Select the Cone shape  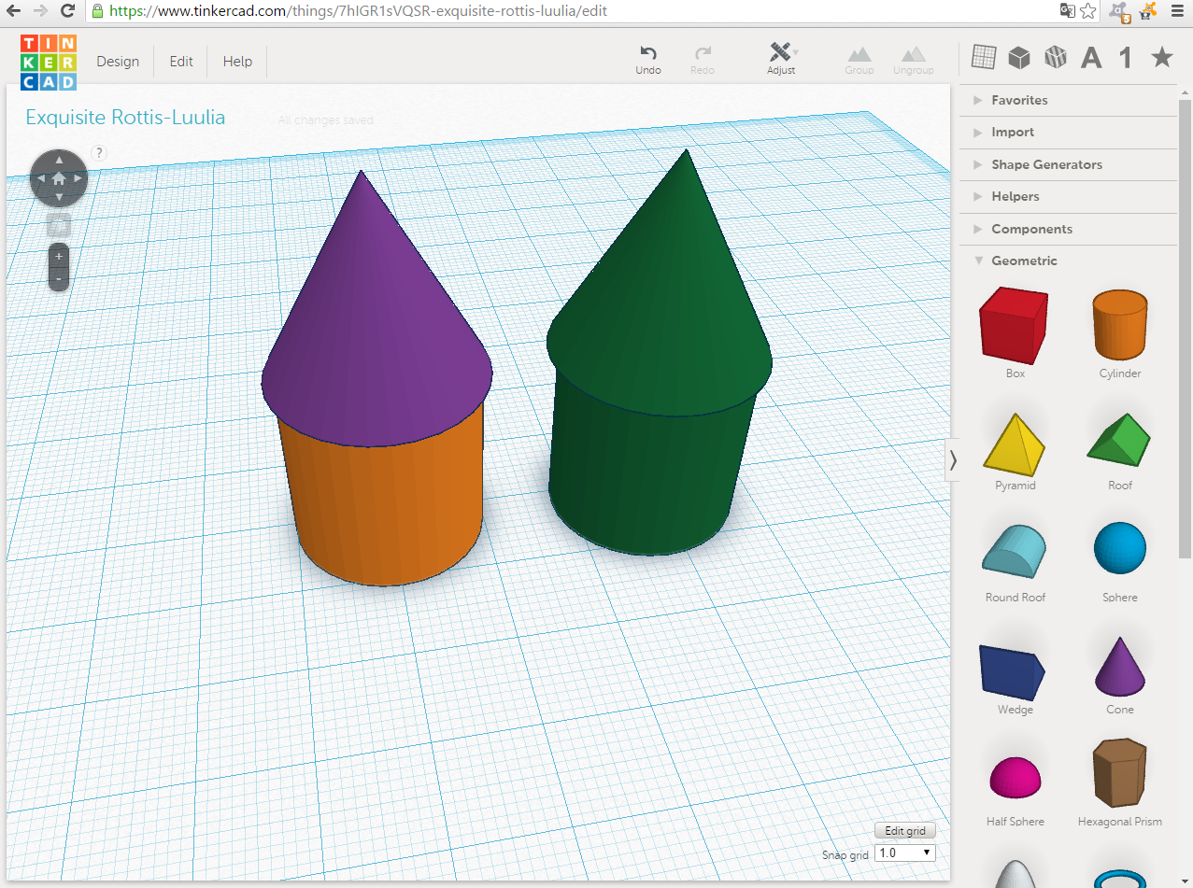[1118, 667]
